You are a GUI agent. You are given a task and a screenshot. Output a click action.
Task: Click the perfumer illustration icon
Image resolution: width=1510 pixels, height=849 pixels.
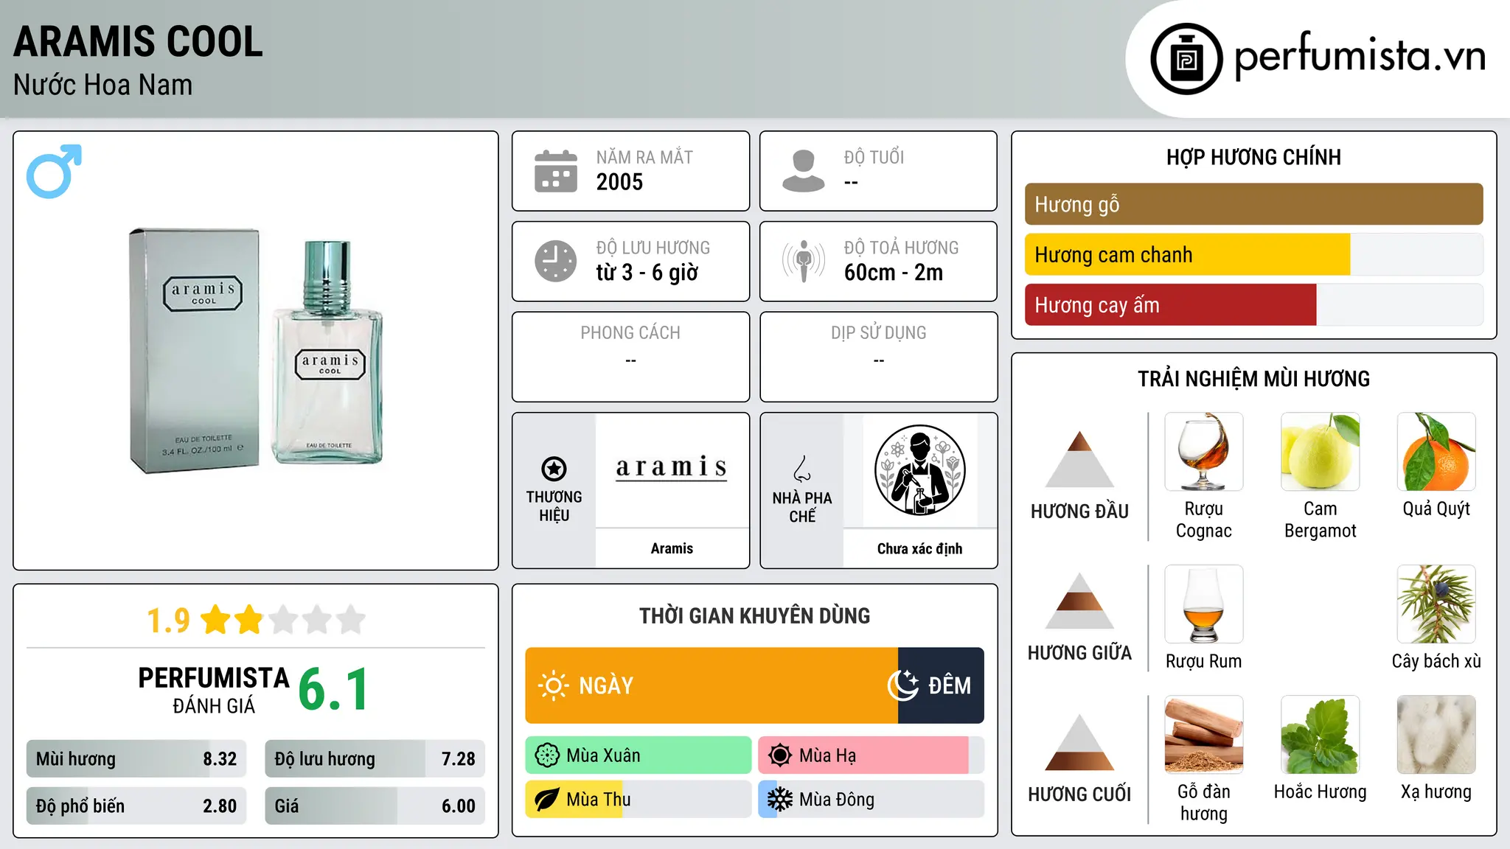919,470
